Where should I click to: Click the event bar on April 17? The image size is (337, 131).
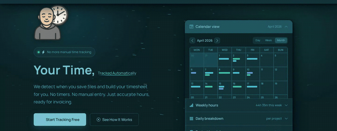point(252,87)
